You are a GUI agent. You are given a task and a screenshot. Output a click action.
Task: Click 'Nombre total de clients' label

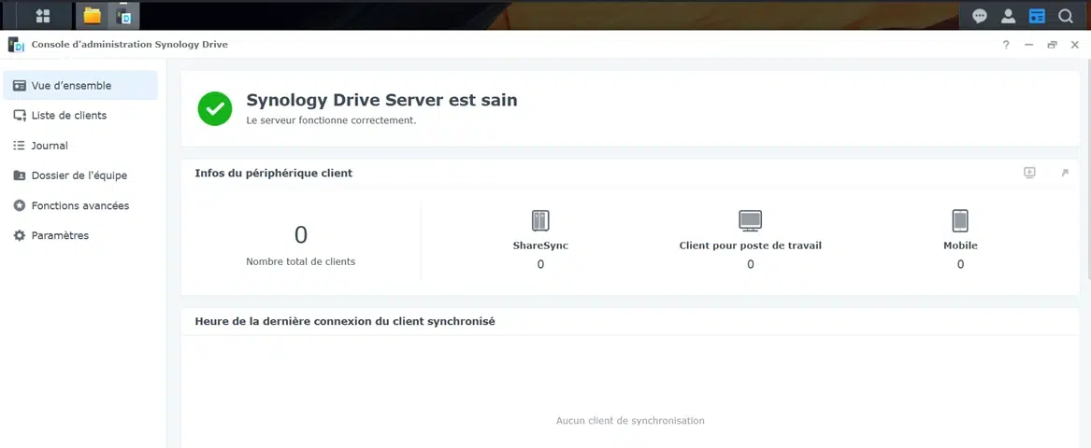301,262
